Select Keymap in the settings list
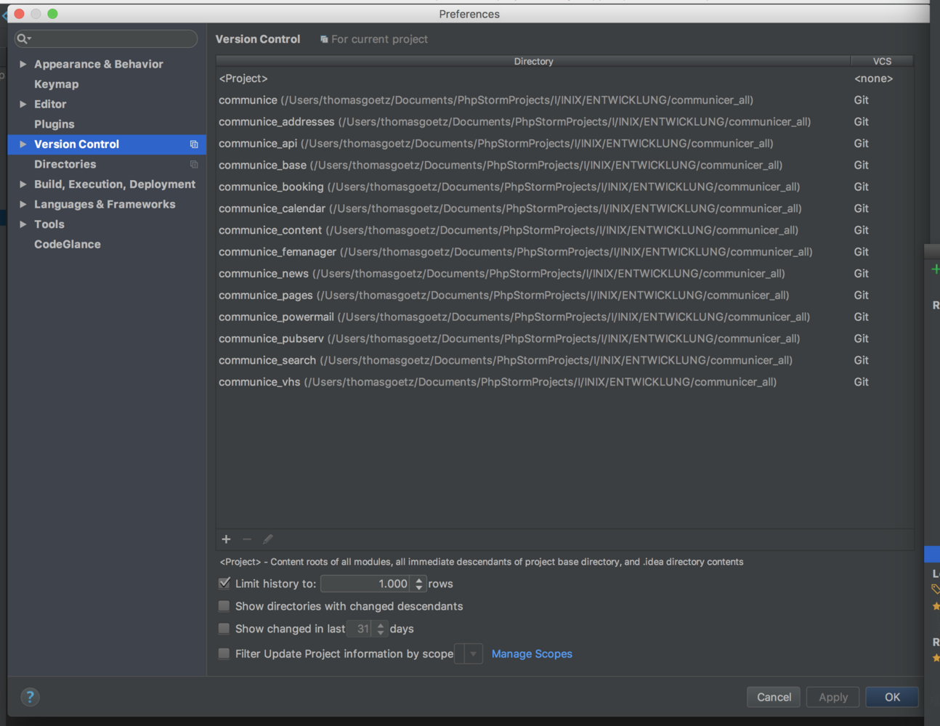This screenshot has height=726, width=940. 56,84
